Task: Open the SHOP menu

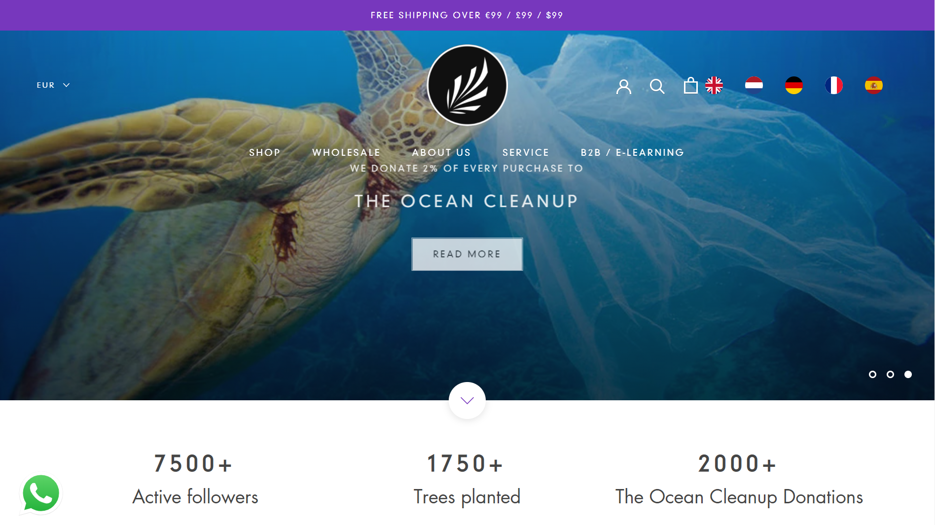Action: pos(265,153)
